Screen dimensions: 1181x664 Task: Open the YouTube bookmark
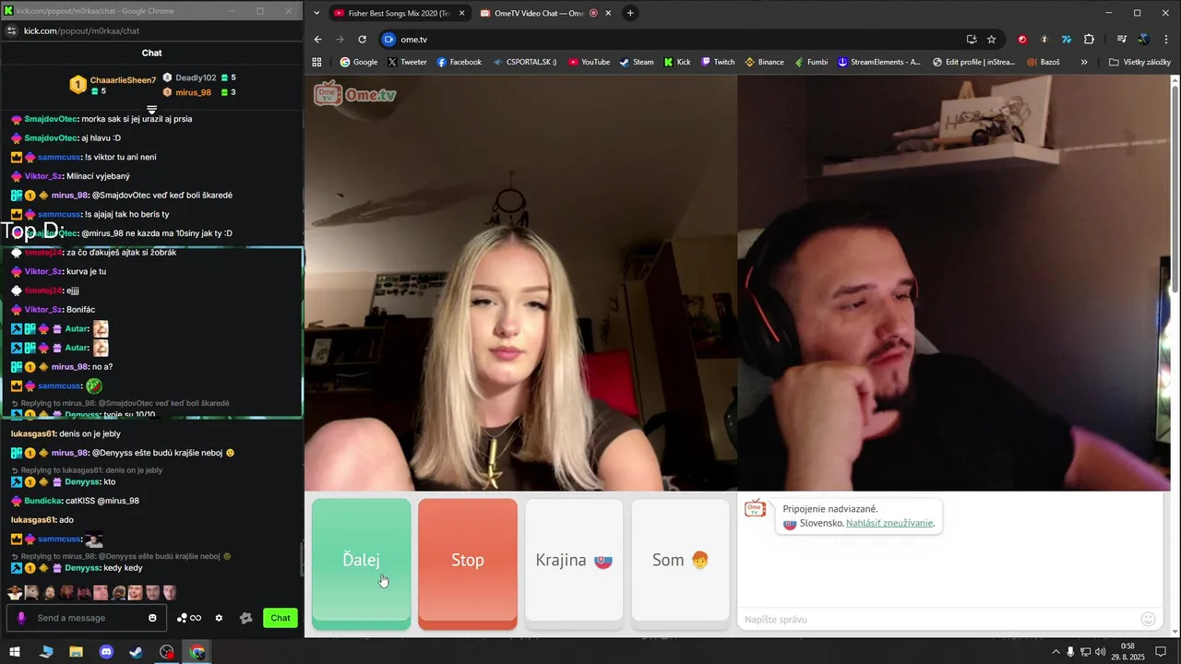click(x=589, y=62)
